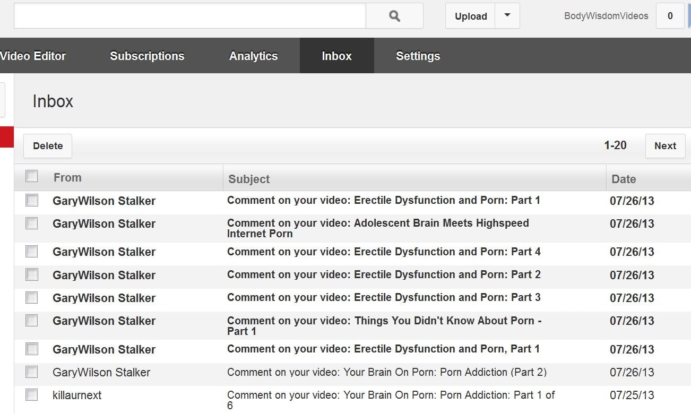691x413 pixels.
Task: Go to Next page of messages
Action: (664, 146)
